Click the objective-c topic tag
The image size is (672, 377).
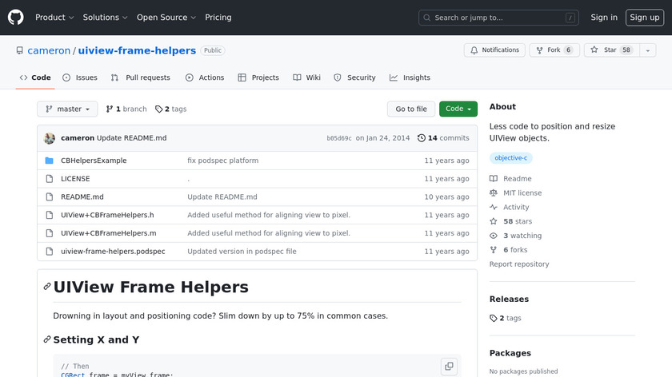tap(511, 158)
